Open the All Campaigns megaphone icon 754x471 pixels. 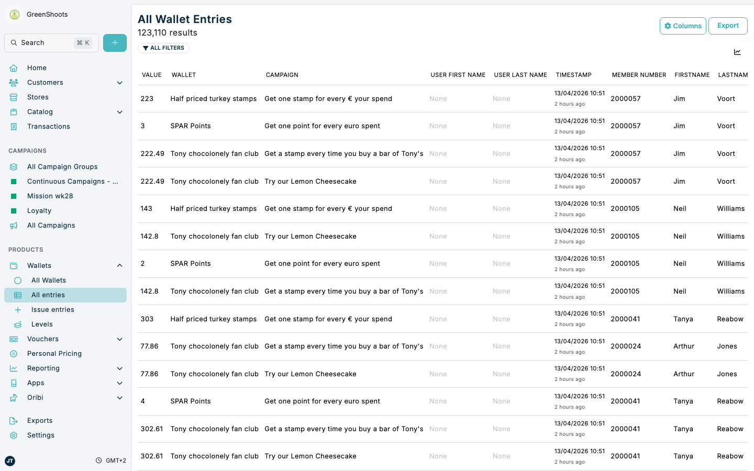click(13, 225)
